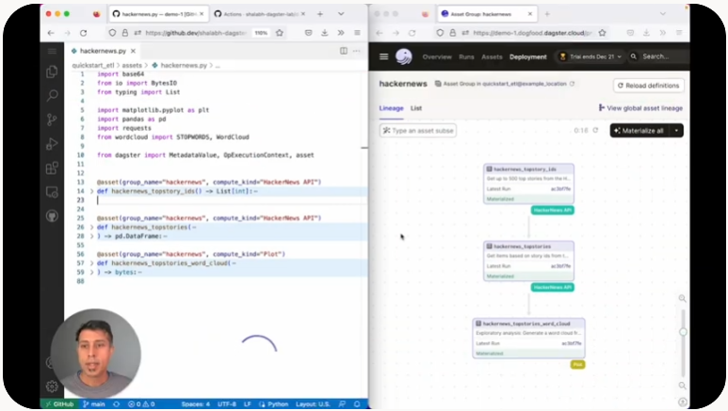Image resolution: width=728 pixels, height=411 pixels.
Task: Bookmark the github.dev page with the star
Action: (280, 33)
